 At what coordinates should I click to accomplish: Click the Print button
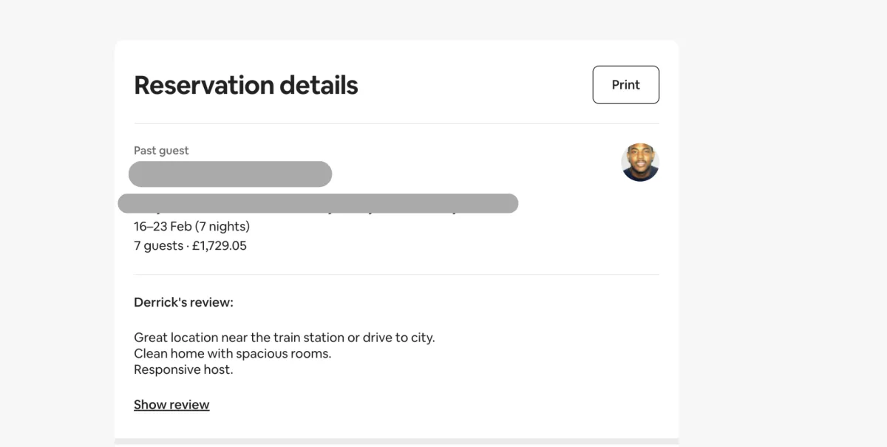[x=625, y=85]
